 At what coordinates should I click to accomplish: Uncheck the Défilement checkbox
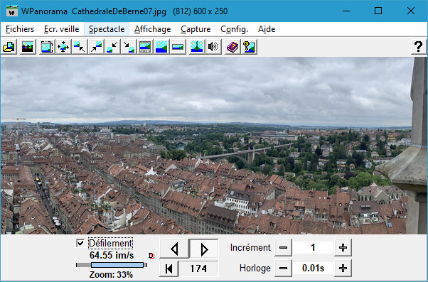pos(80,243)
